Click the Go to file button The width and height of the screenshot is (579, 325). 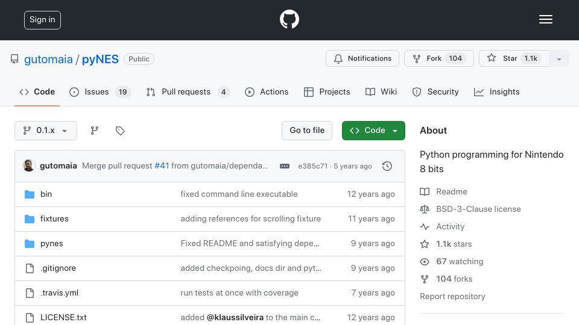tap(307, 131)
